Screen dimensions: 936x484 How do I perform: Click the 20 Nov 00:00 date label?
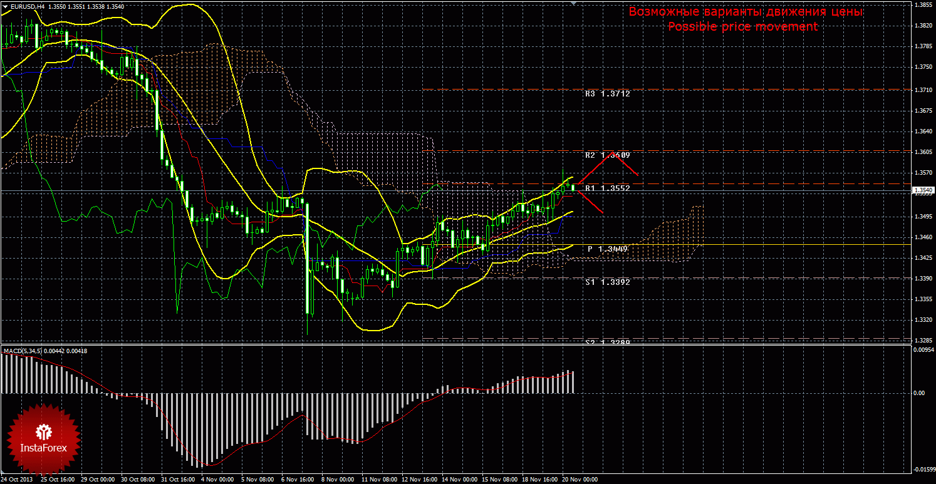tap(580, 480)
